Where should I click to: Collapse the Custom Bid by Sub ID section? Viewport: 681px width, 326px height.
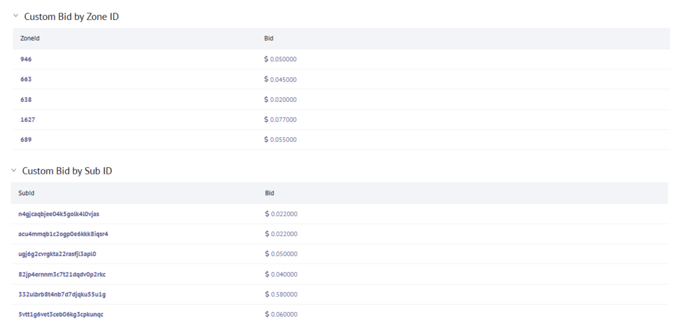click(x=14, y=170)
